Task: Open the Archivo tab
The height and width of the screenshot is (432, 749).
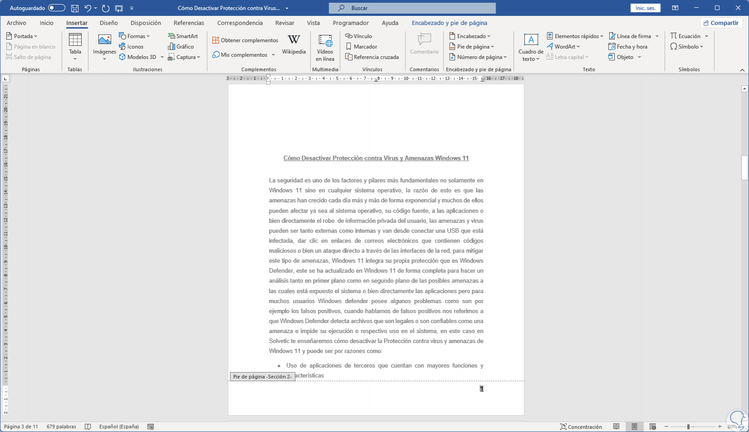Action: [16, 23]
